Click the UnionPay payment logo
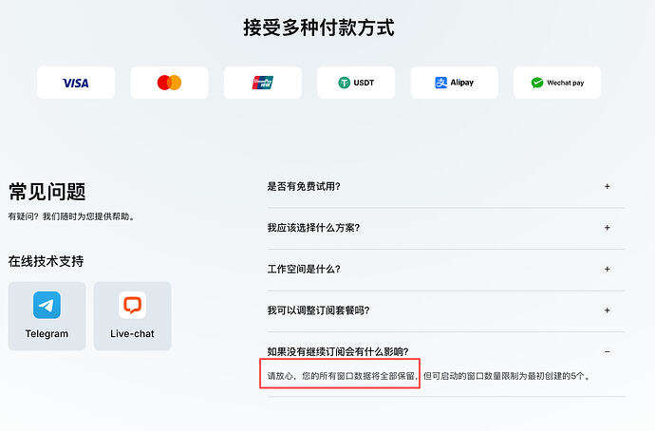Viewport: 655px width, 431px height. click(x=263, y=83)
